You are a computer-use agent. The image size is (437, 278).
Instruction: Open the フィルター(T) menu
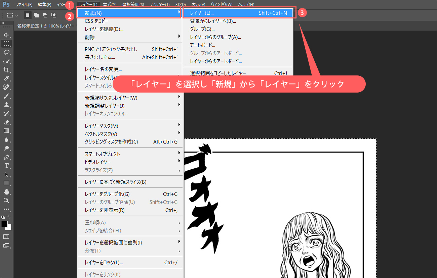coord(159,4)
